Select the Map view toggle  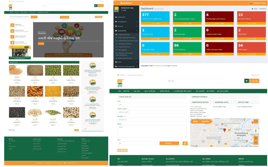pos(195,121)
